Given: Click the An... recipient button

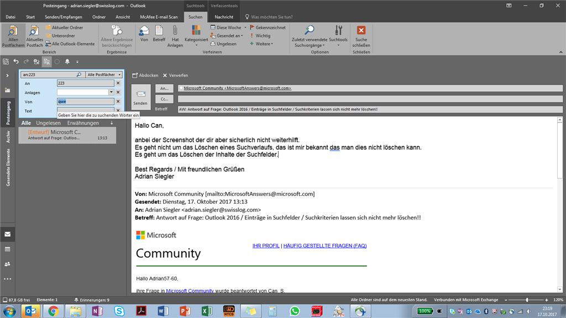Looking at the screenshot, I should click(x=164, y=88).
